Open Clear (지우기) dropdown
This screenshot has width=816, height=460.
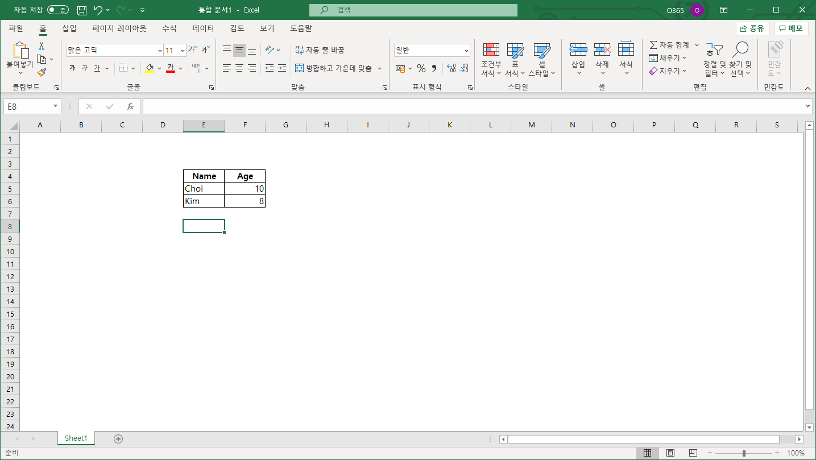(668, 71)
